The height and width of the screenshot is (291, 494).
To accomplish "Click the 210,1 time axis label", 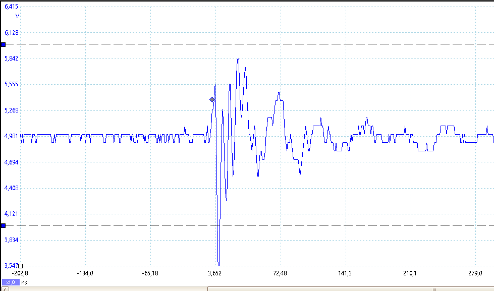I will point(410,273).
